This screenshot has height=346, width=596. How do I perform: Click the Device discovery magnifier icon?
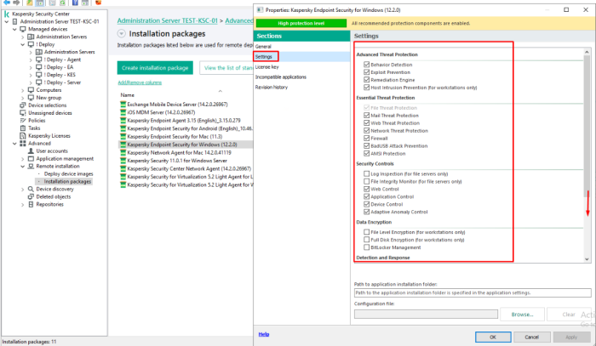(x=31, y=189)
